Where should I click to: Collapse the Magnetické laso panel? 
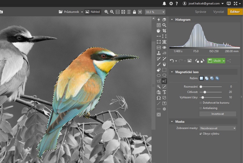[x=172, y=72]
